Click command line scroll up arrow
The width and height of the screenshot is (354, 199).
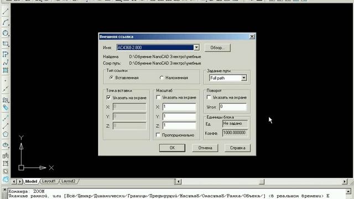tap(349, 192)
